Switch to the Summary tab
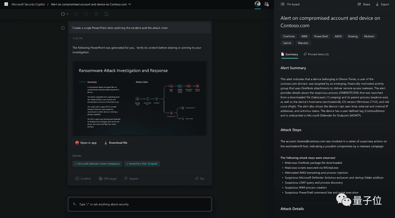 [289, 54]
